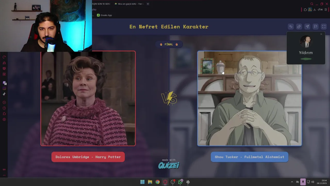Click the flag report icon
330x186 pixels.
coord(316,27)
